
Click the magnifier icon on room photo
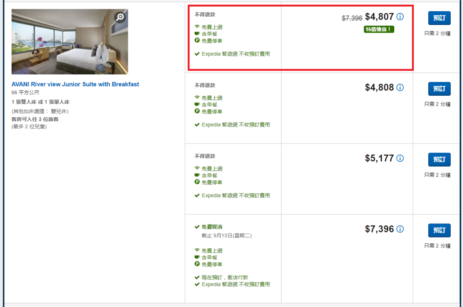point(120,17)
